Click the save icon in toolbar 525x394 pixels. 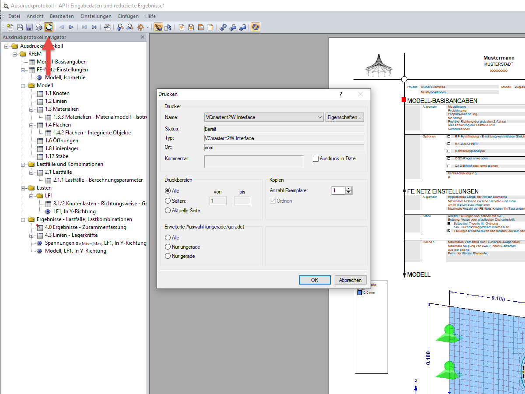coord(29,27)
